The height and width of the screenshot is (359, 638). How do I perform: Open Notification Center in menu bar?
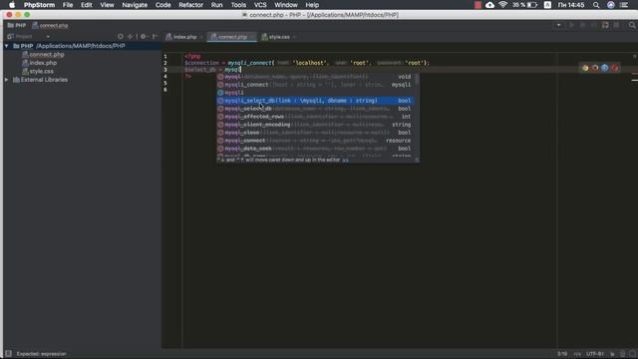click(x=624, y=5)
